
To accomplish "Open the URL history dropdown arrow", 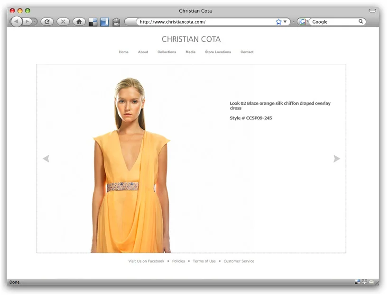I will [285, 22].
